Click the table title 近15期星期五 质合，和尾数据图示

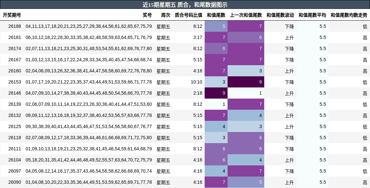(185, 5)
